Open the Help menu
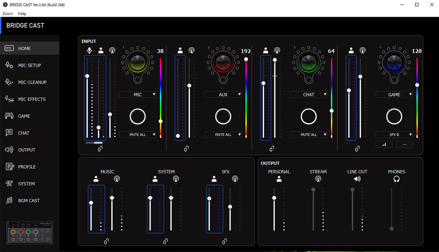Viewport: 439px width, 252px height. (x=22, y=13)
